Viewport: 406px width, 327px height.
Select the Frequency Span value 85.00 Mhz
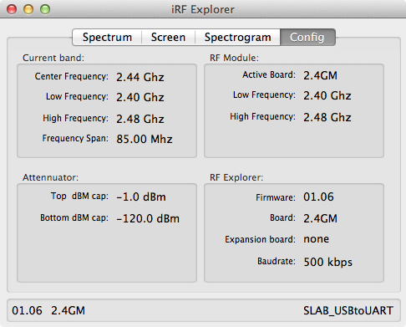[x=145, y=139]
